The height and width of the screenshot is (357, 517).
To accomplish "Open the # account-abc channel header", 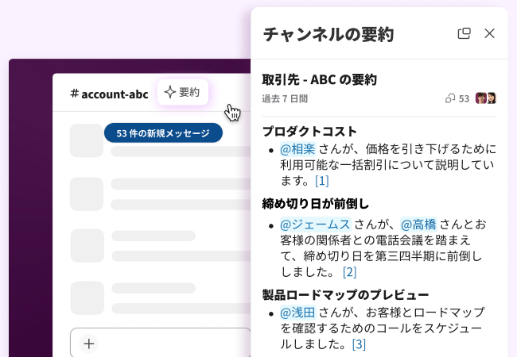I will (x=109, y=94).
